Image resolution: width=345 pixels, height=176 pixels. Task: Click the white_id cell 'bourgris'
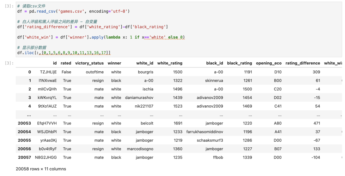[x=146, y=72]
